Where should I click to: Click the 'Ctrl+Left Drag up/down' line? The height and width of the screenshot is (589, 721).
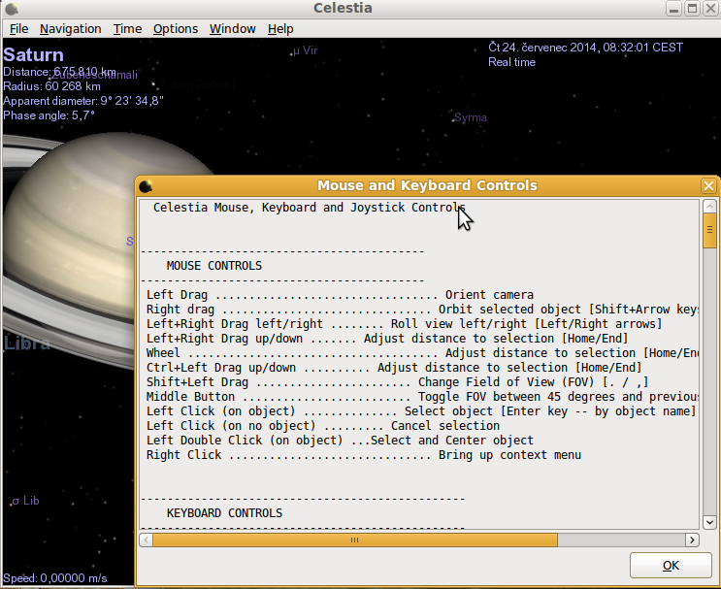pyautogui.click(x=394, y=368)
